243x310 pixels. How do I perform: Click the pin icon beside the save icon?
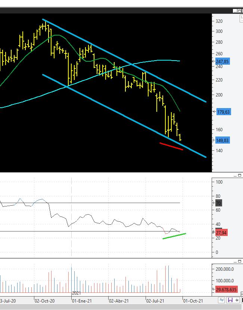tap(237, 300)
